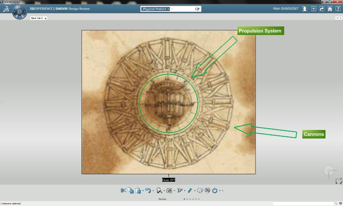
Task: Click the XYZ axis system icon
Action: click(339, 181)
